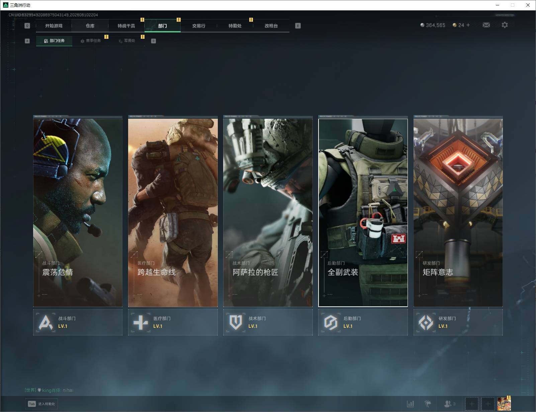Open the mail envelope icon
536x412 pixels.
pos(486,25)
